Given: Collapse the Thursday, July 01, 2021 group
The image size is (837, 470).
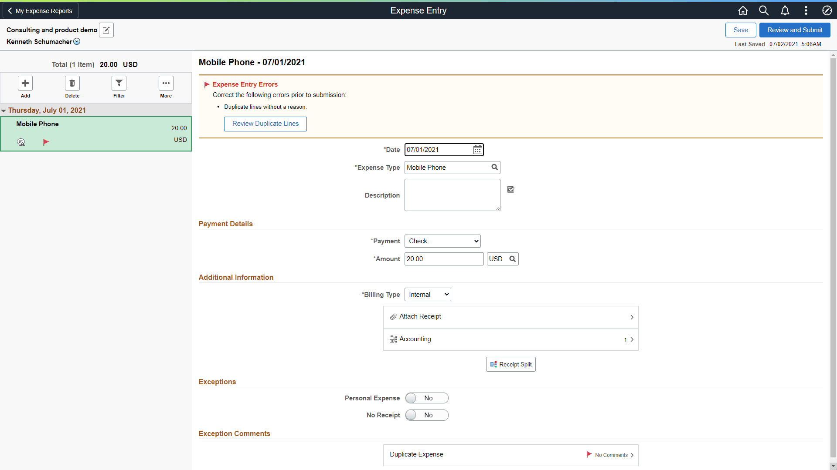Looking at the screenshot, I should [x=4, y=110].
